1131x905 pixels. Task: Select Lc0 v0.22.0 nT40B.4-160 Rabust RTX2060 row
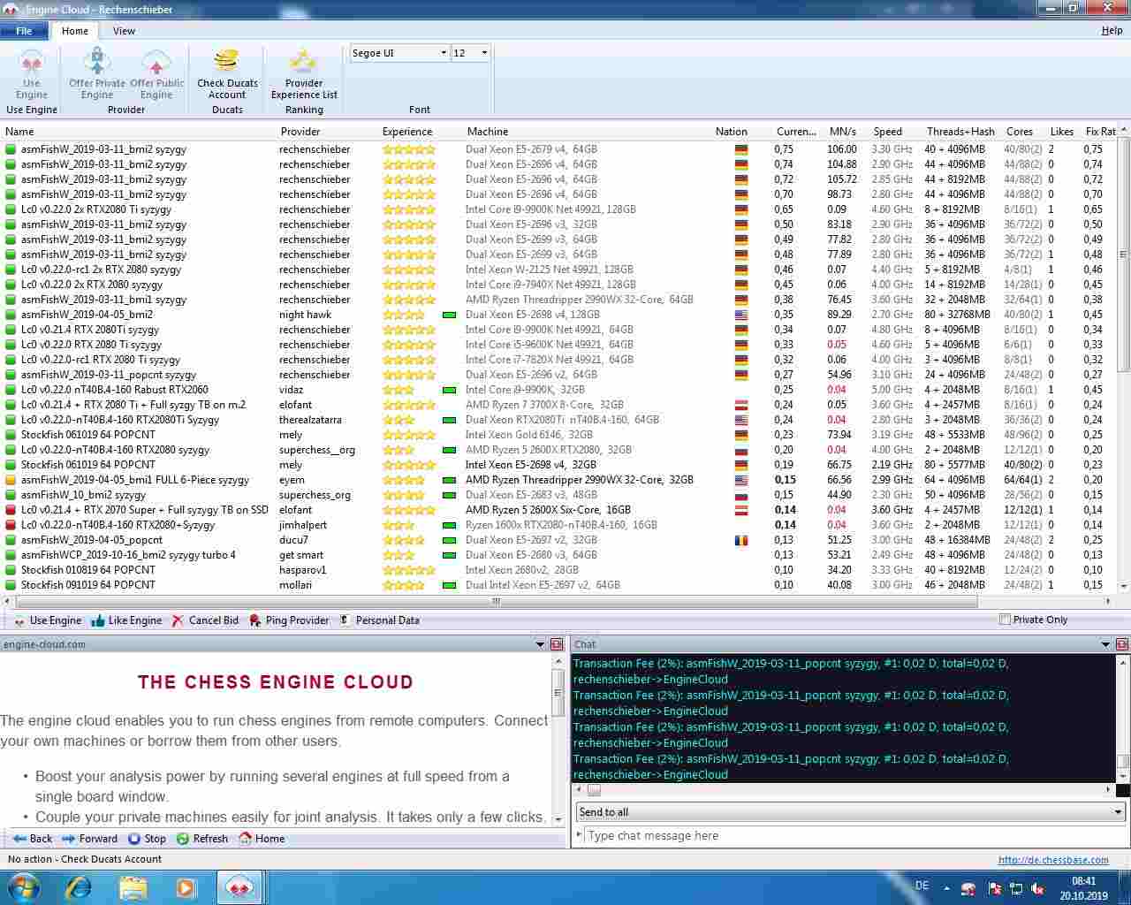coord(558,390)
